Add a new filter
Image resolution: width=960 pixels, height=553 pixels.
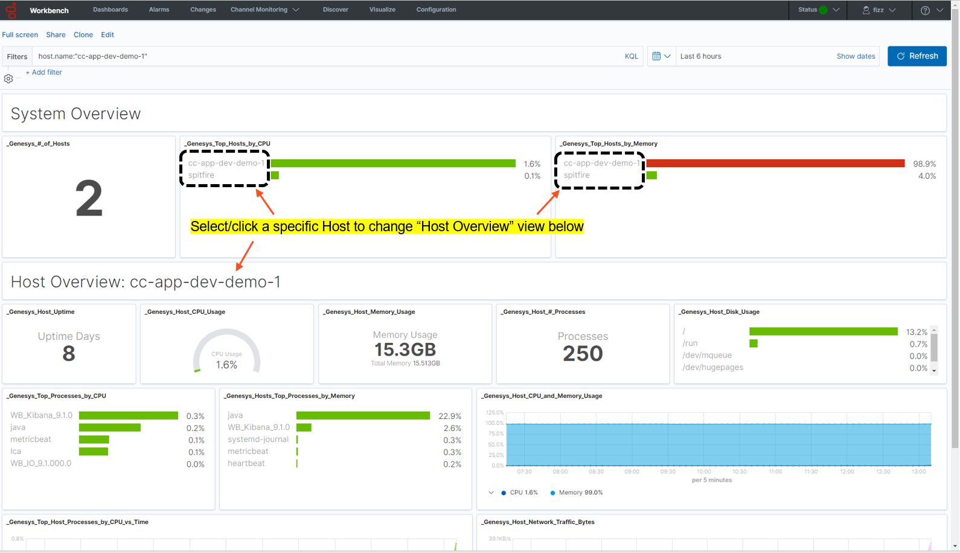[44, 72]
